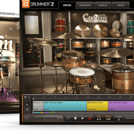134x134 pixels.
Task: Expand the Verse Hi-Hat block menu arrow
Action: 45,102
